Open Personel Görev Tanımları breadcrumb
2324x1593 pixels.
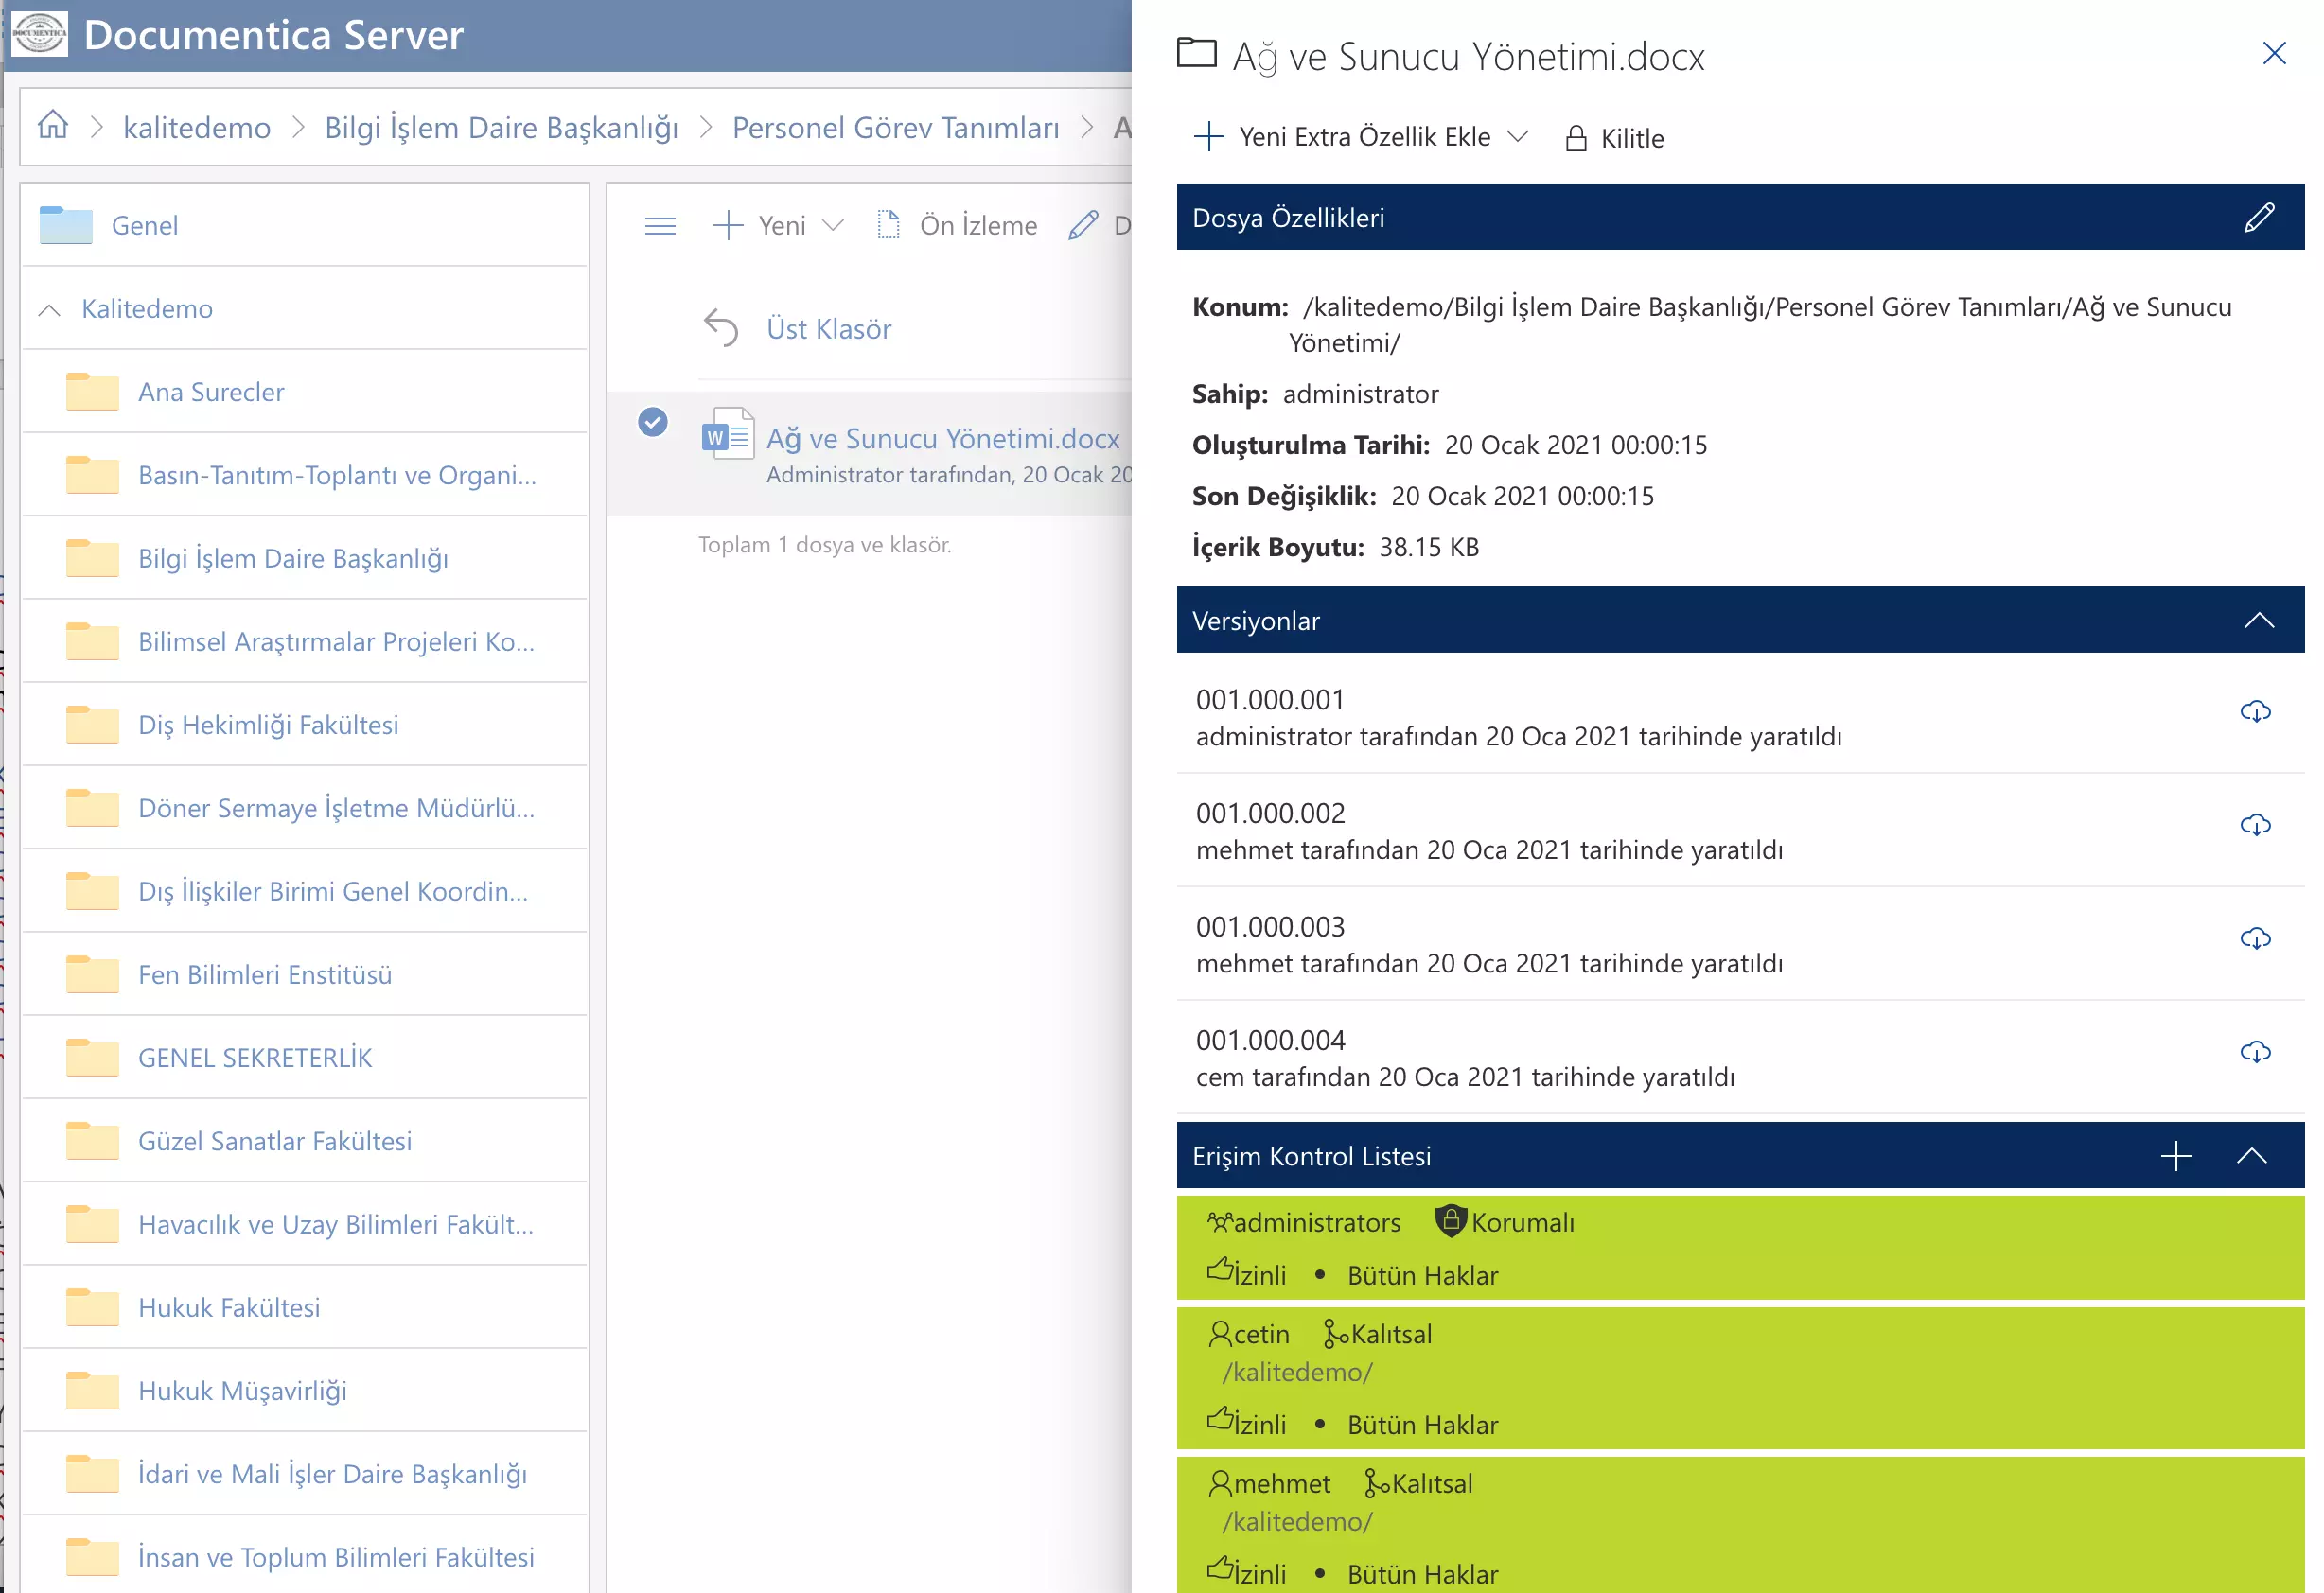tap(895, 127)
